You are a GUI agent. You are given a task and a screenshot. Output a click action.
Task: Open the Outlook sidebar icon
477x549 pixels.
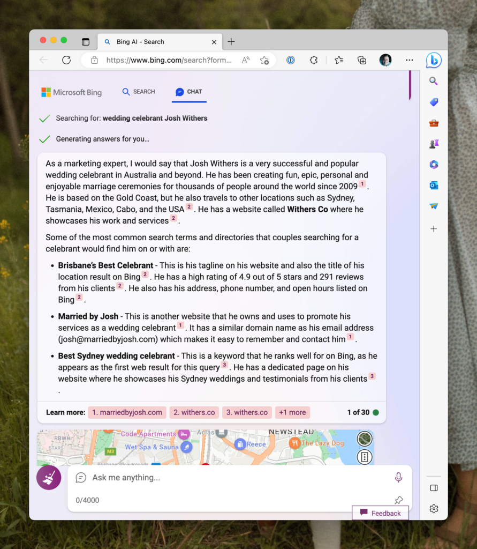tap(434, 186)
